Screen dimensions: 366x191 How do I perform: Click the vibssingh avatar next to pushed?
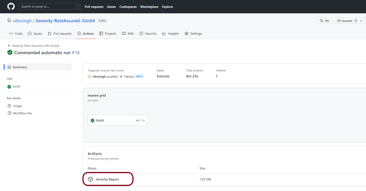[x=89, y=76]
